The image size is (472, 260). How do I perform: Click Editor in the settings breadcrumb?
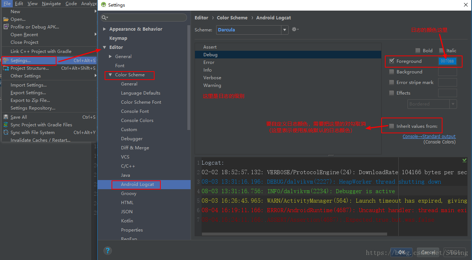tap(202, 18)
